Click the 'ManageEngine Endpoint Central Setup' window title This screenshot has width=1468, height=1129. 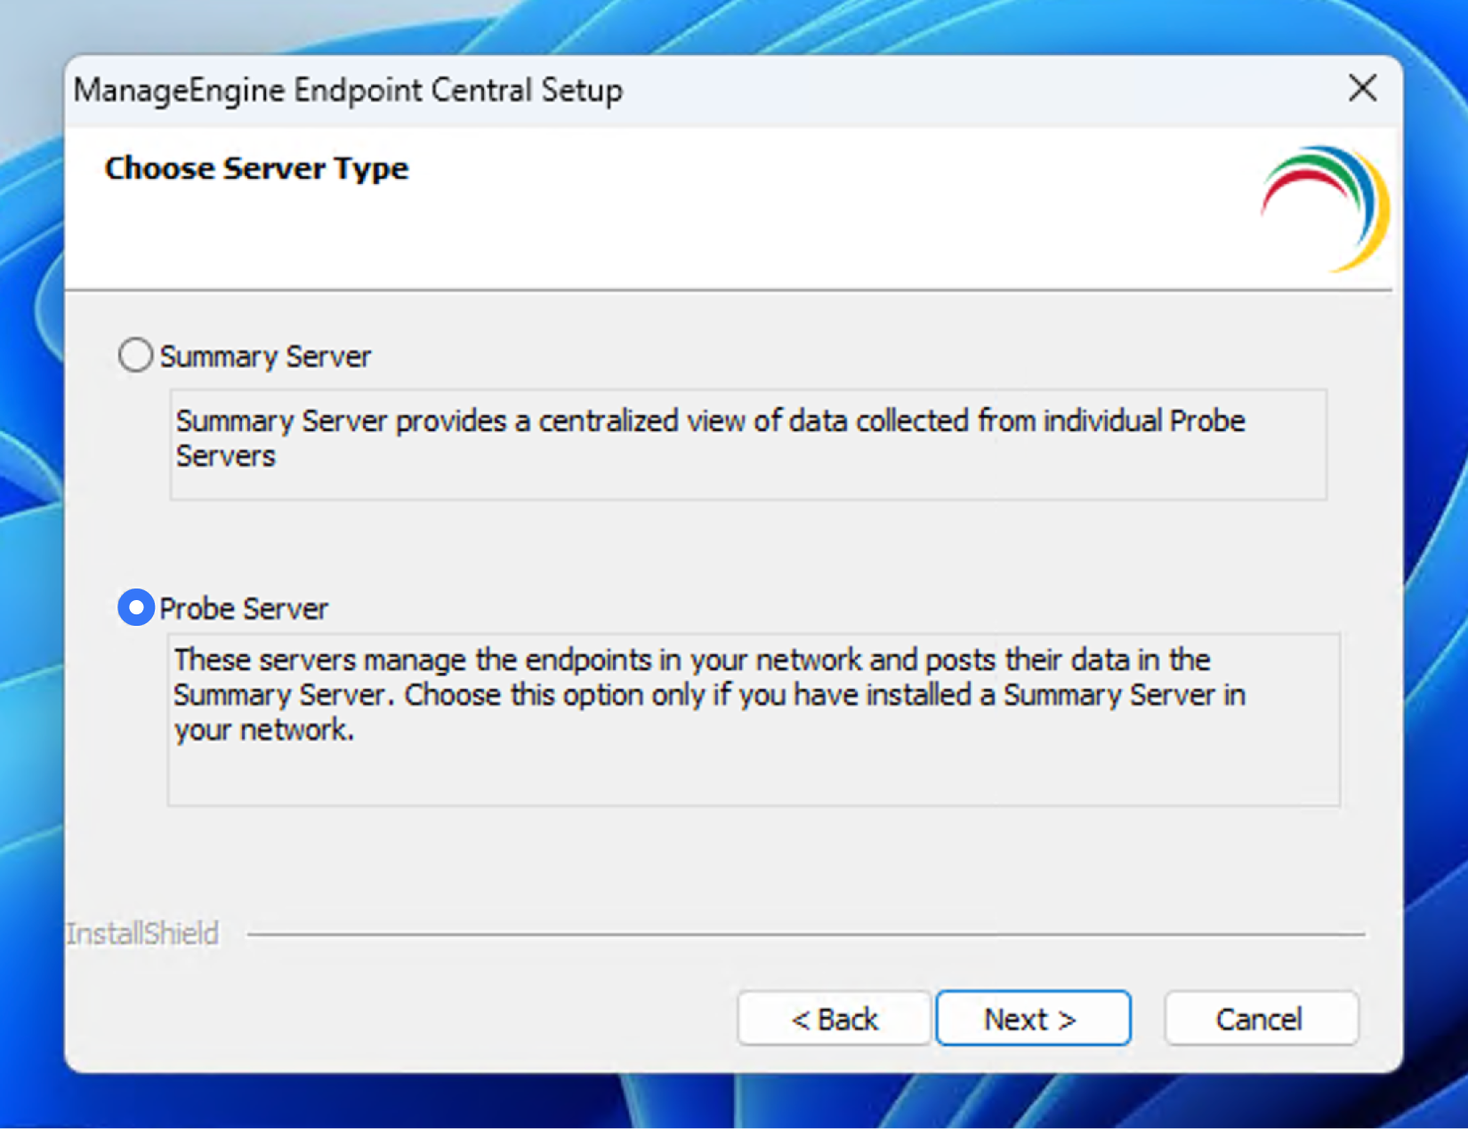click(x=348, y=90)
